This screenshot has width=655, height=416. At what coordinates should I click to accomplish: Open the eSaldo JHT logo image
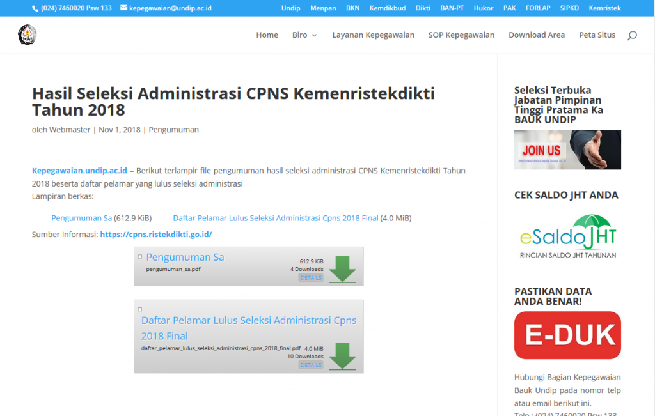coord(567,236)
